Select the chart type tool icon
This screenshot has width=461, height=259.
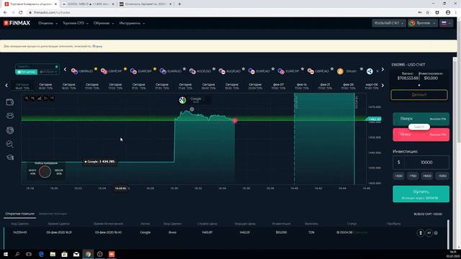(40, 99)
